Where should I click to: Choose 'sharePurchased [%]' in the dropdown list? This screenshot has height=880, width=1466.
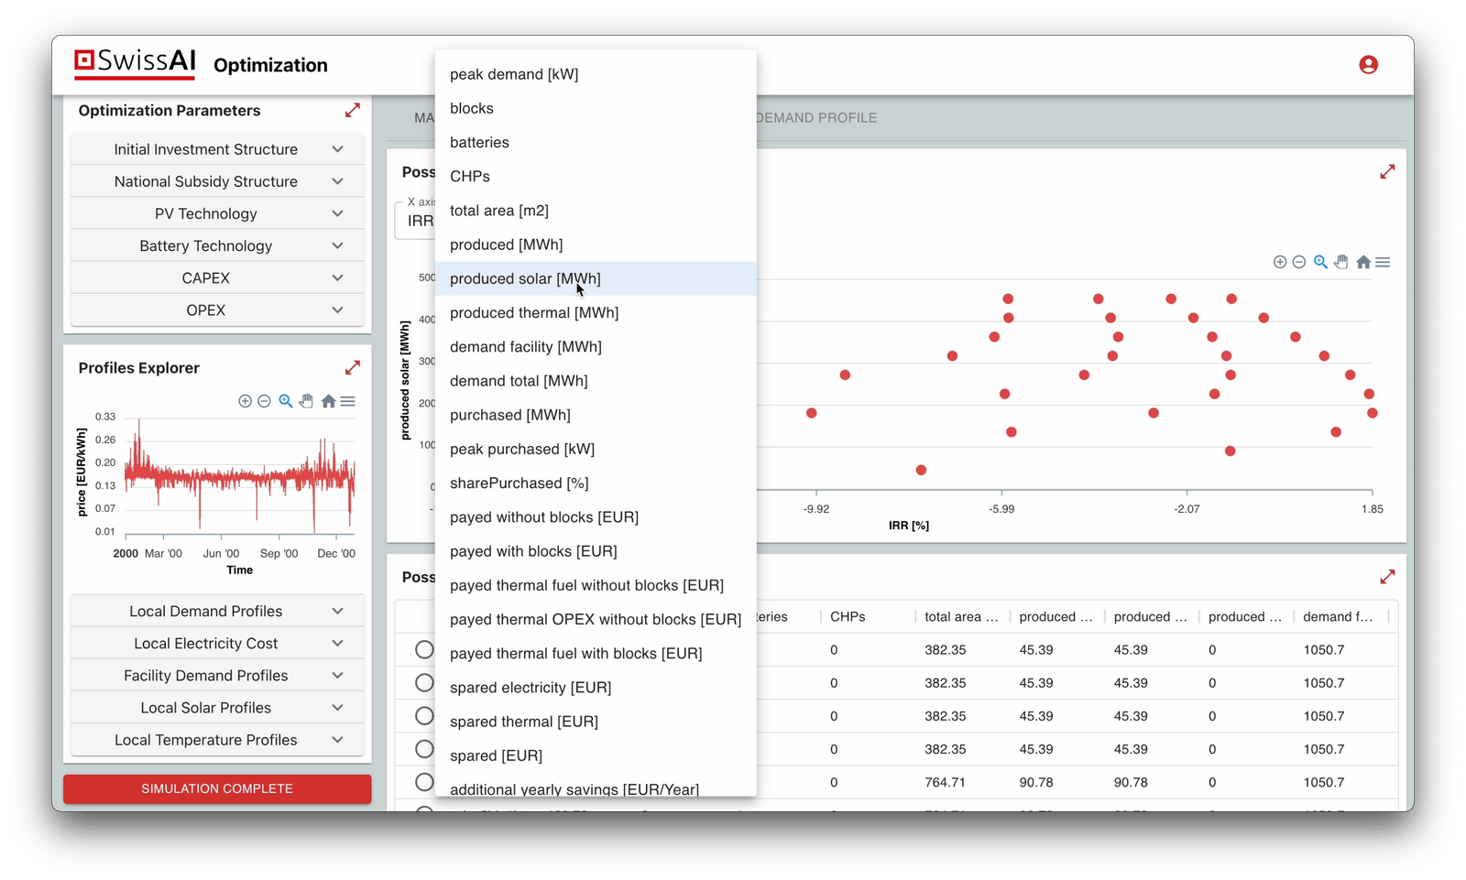click(520, 483)
